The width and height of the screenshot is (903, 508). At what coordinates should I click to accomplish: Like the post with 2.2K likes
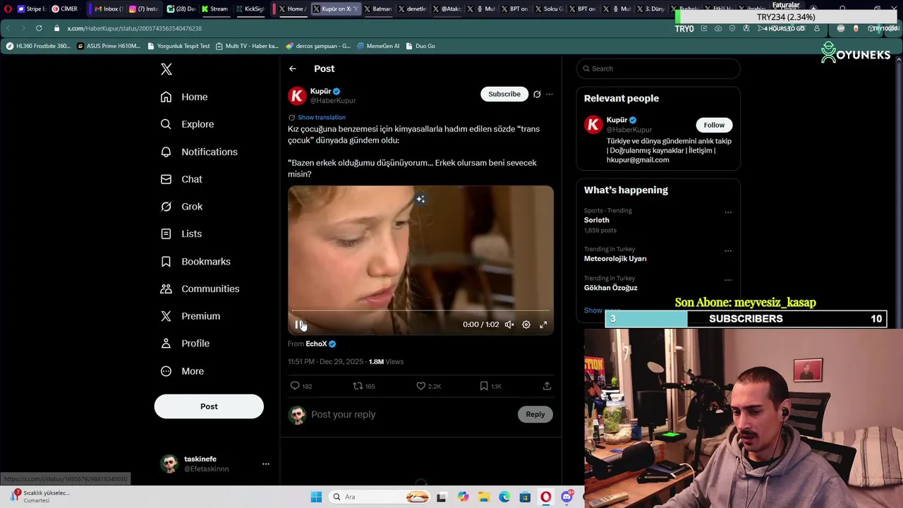click(x=428, y=386)
